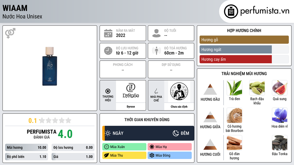Click the Đậu Tonka note thumbnail
Viewport: 294px width, 165px height.
point(280,143)
